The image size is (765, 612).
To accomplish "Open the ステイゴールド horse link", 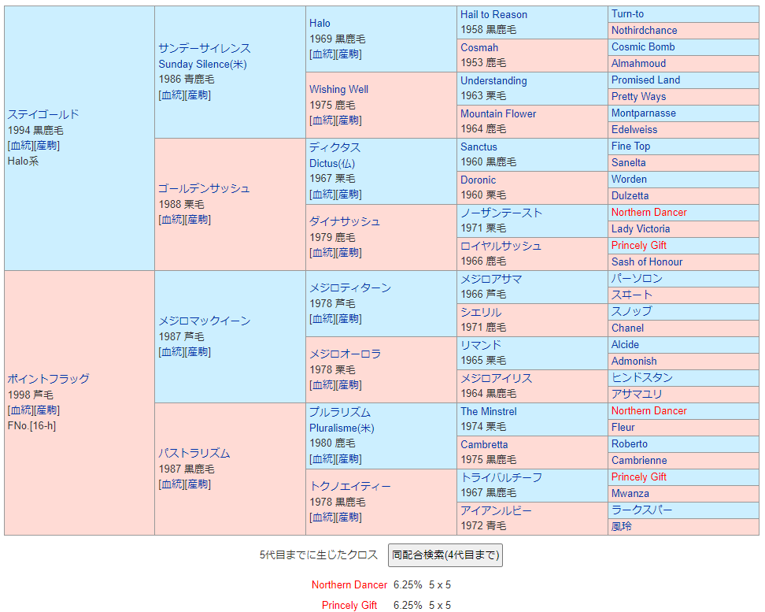I will [43, 114].
